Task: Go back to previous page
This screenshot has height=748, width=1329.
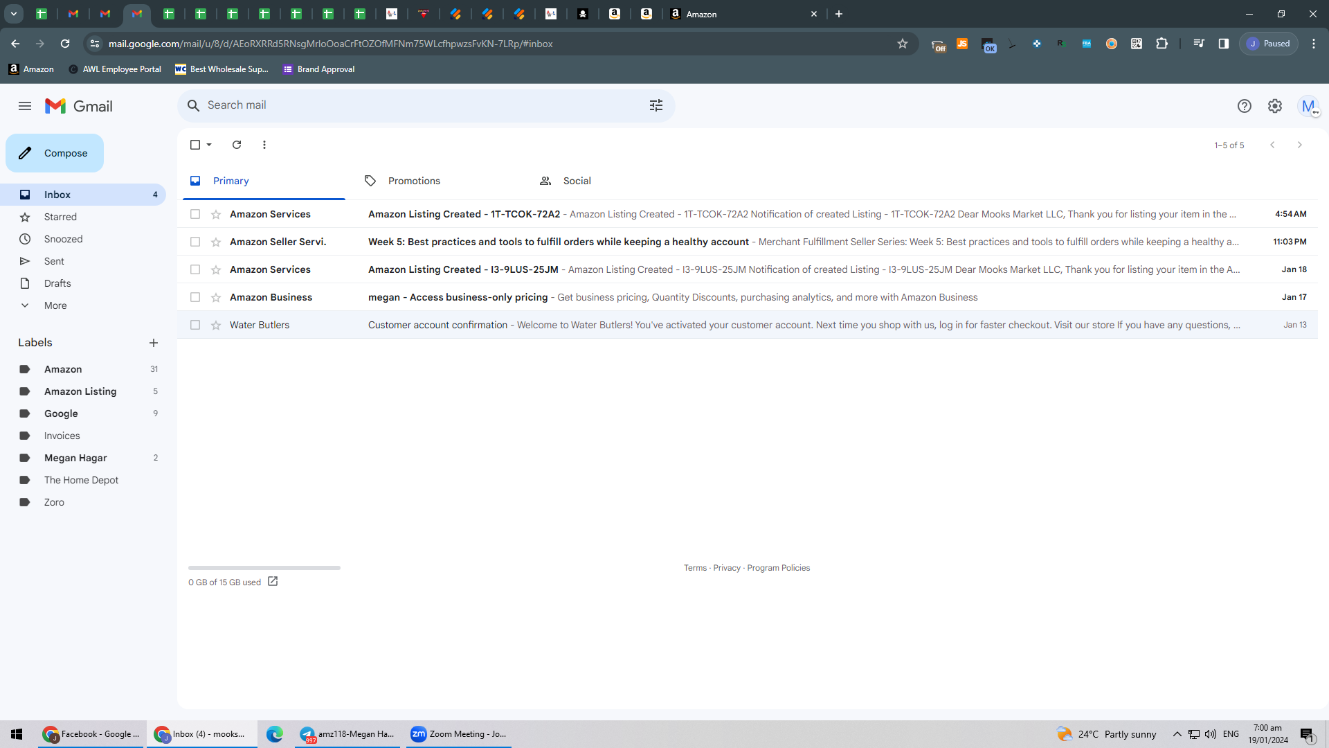Action: 15,44
